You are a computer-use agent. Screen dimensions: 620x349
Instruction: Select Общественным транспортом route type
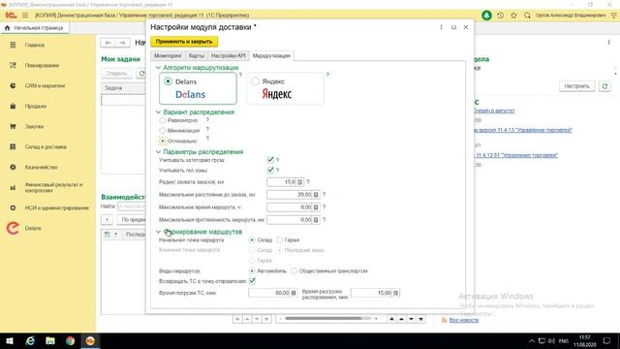coord(294,271)
